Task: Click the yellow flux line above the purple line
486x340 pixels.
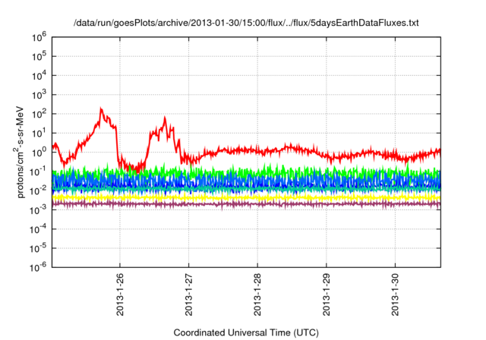Action: [x=246, y=197]
